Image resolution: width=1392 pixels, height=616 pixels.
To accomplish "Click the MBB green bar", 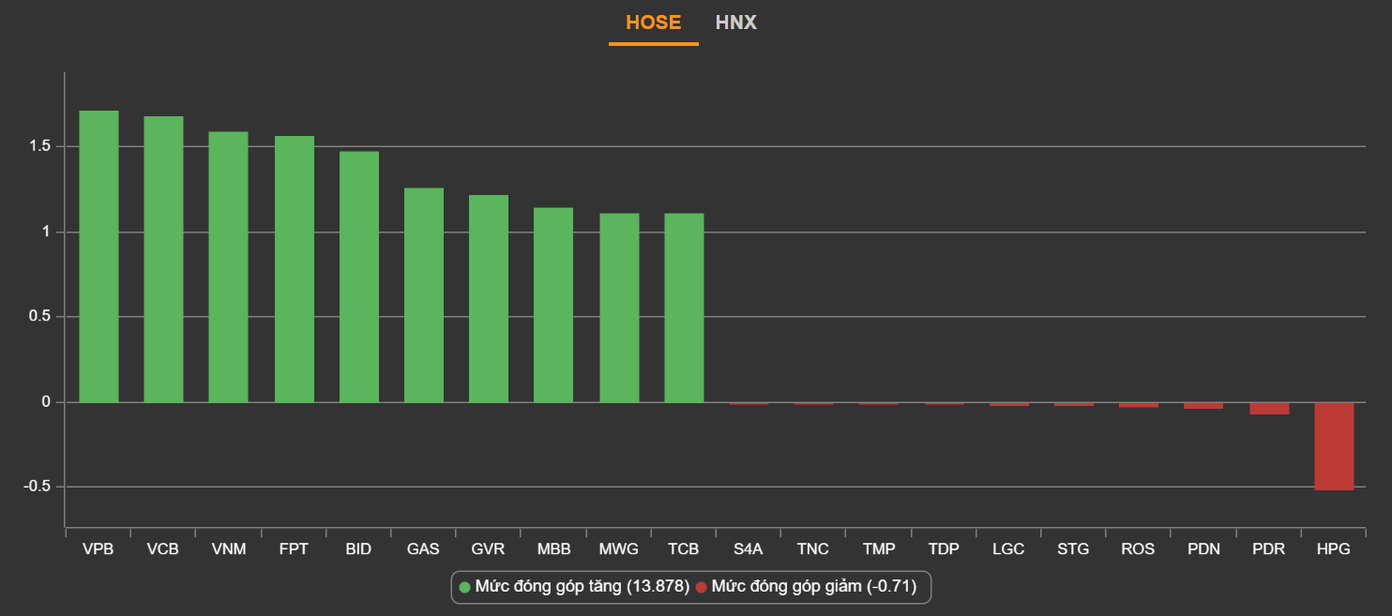I will (x=553, y=305).
